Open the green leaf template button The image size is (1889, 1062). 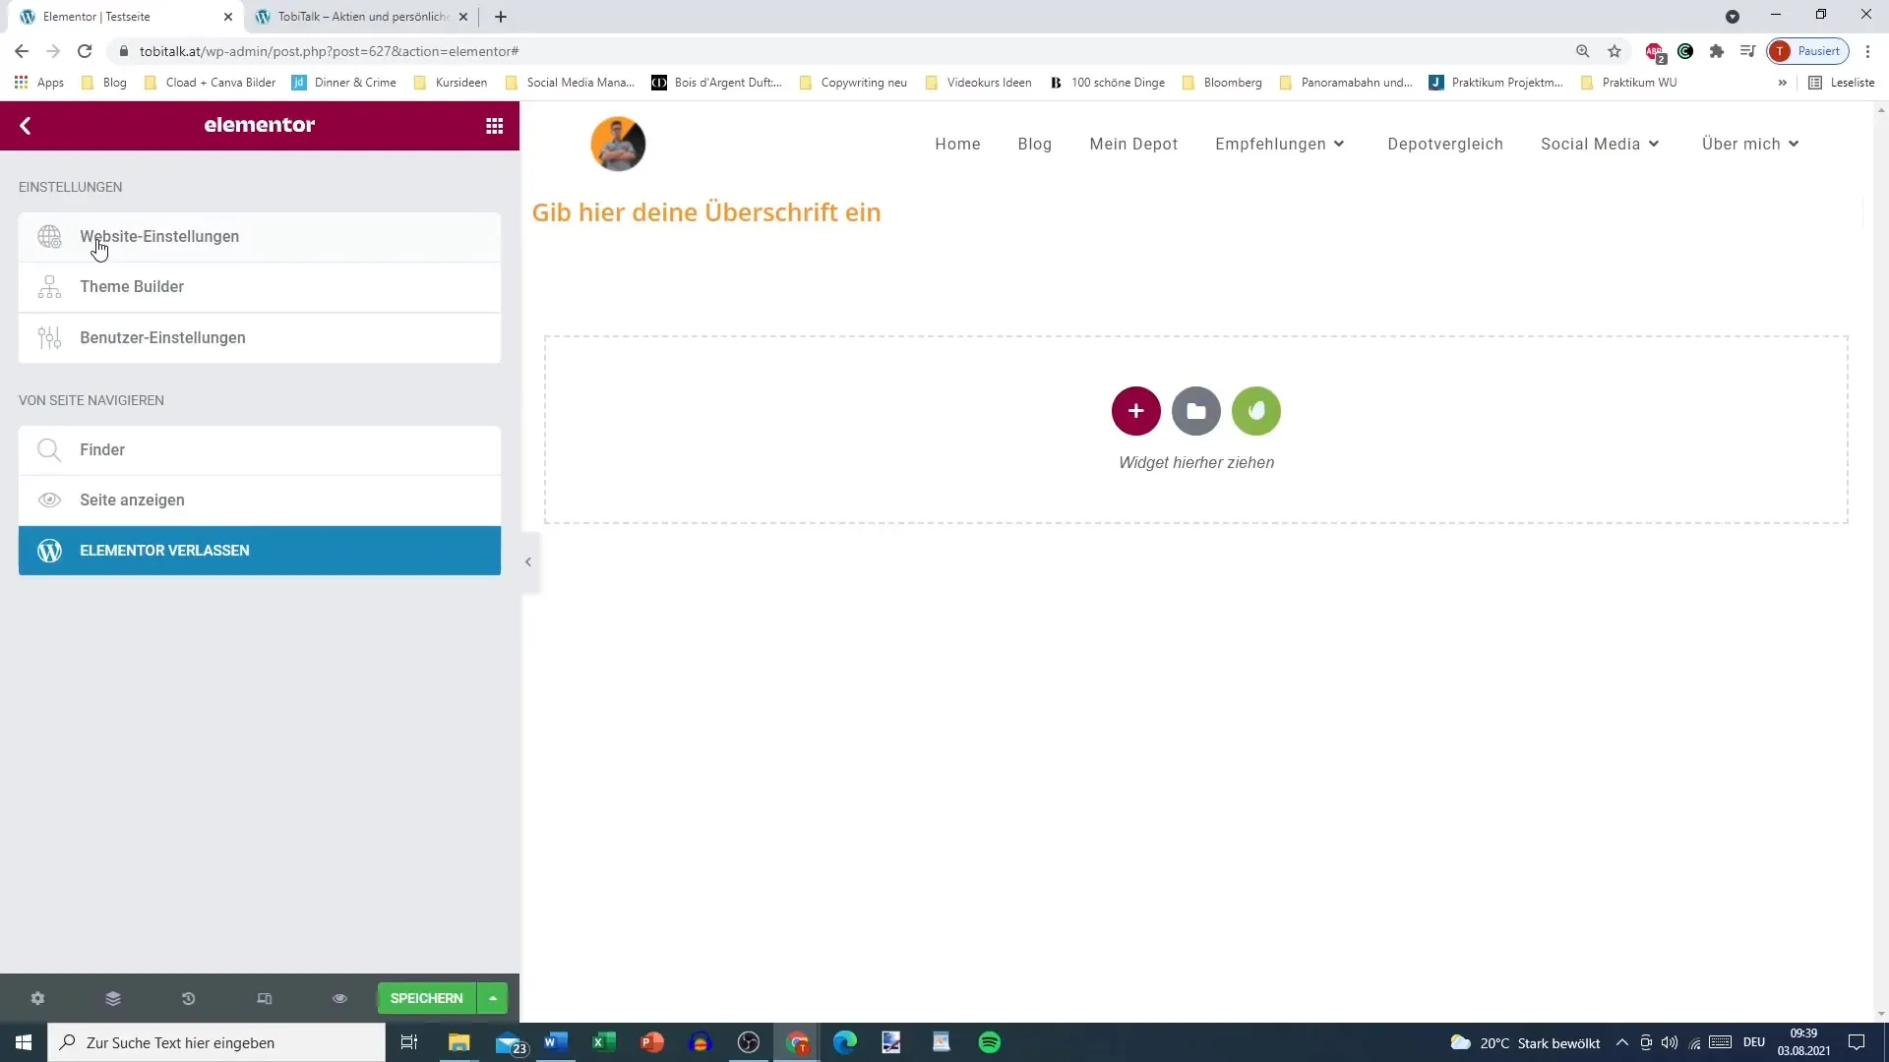click(1256, 411)
